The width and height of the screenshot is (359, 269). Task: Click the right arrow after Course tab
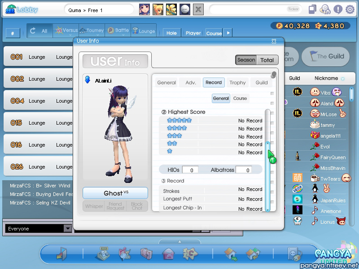pyautogui.click(x=228, y=33)
